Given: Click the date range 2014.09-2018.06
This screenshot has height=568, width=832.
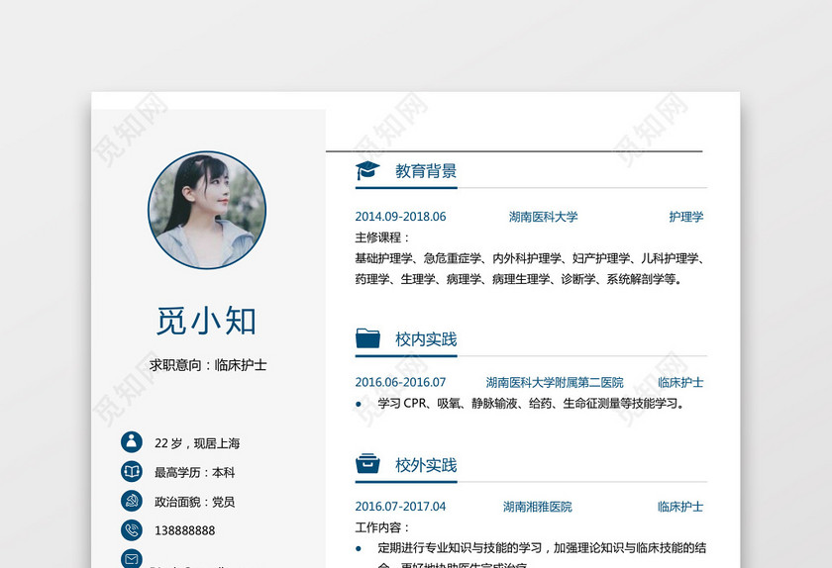Looking at the screenshot, I should coord(400,217).
